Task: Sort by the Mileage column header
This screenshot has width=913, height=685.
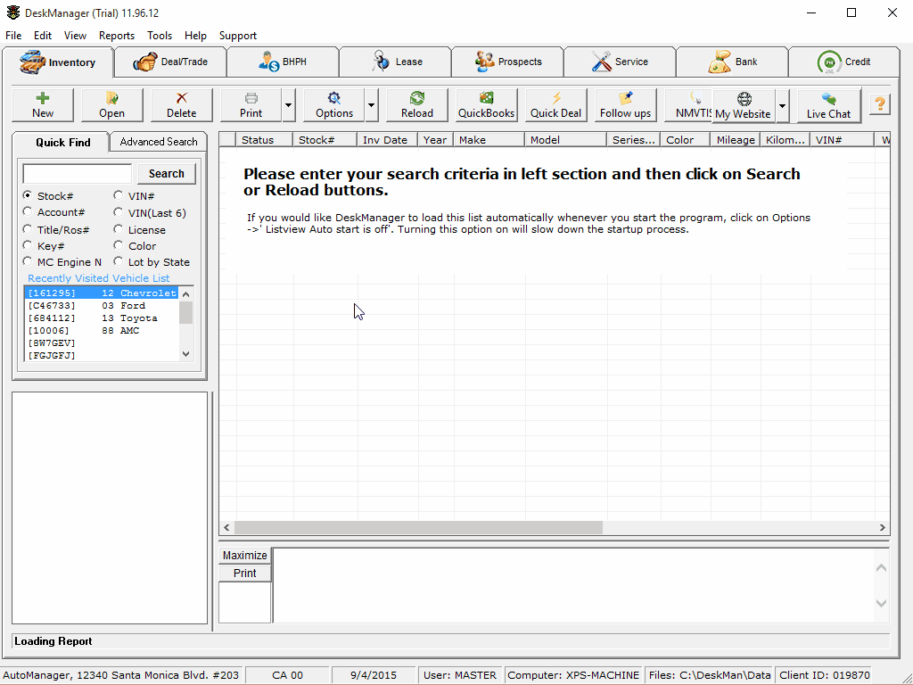Action: [x=735, y=140]
